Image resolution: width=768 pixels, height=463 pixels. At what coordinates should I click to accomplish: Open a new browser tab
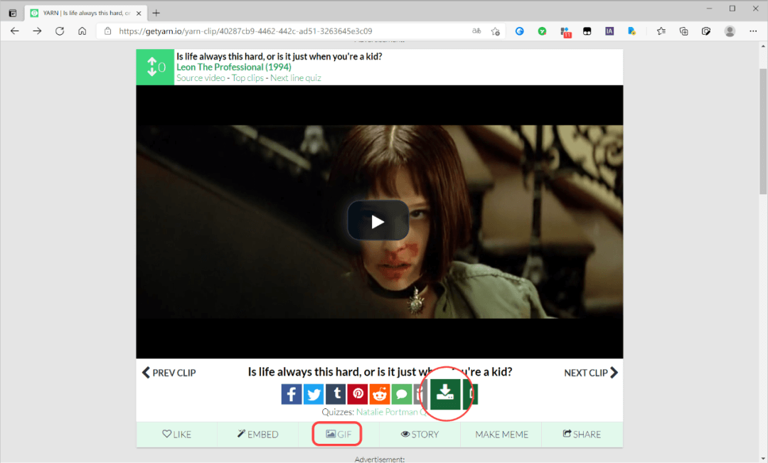click(x=156, y=14)
